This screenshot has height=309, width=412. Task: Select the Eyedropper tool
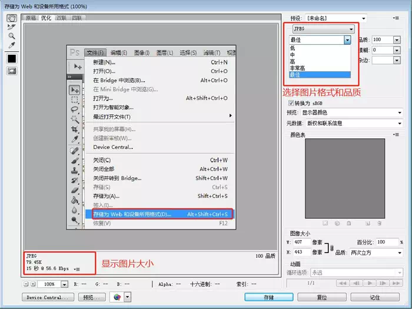[11, 45]
